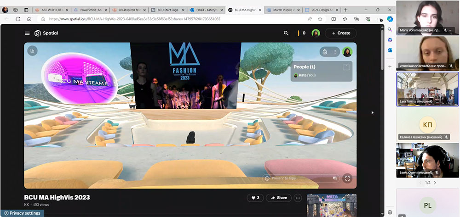This screenshot has height=217, width=460.
Task: Click the avatar in the space overlay corner
Action: [347, 52]
